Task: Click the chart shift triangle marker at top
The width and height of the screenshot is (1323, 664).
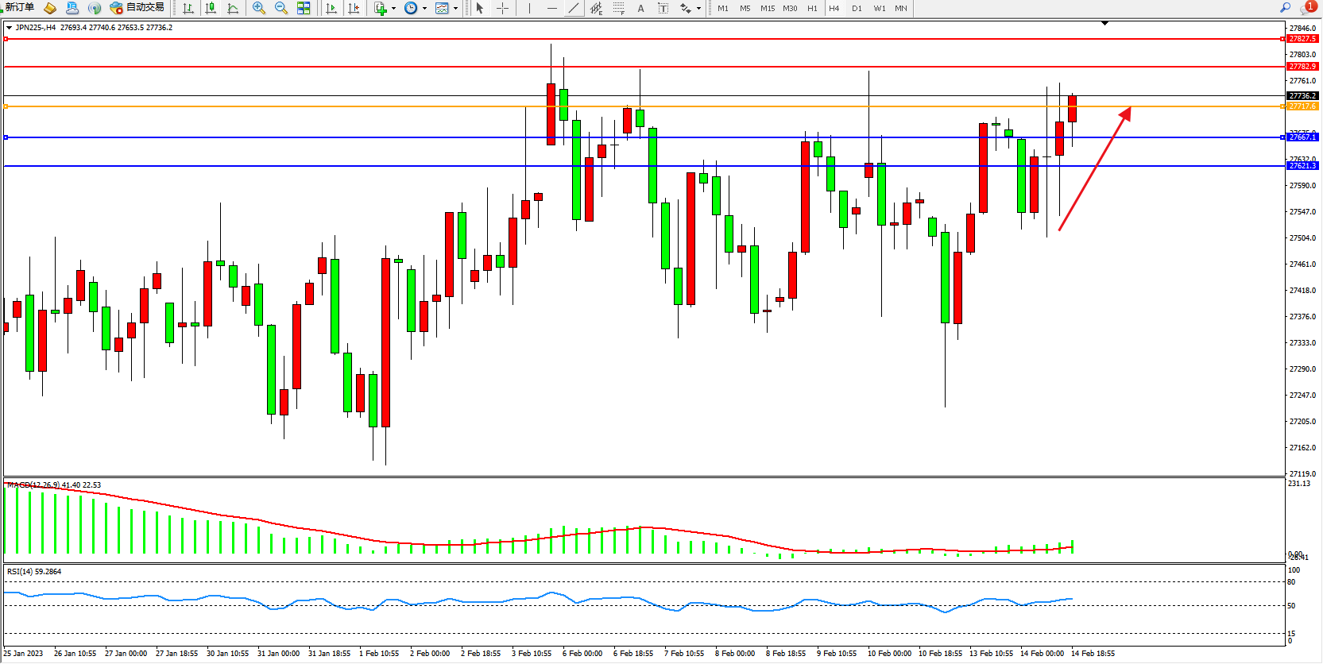Action: pos(1104,23)
